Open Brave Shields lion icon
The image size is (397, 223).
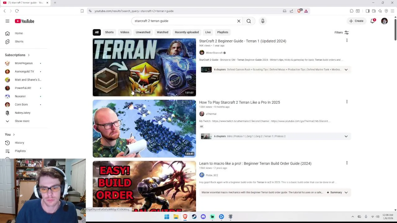coord(299,11)
